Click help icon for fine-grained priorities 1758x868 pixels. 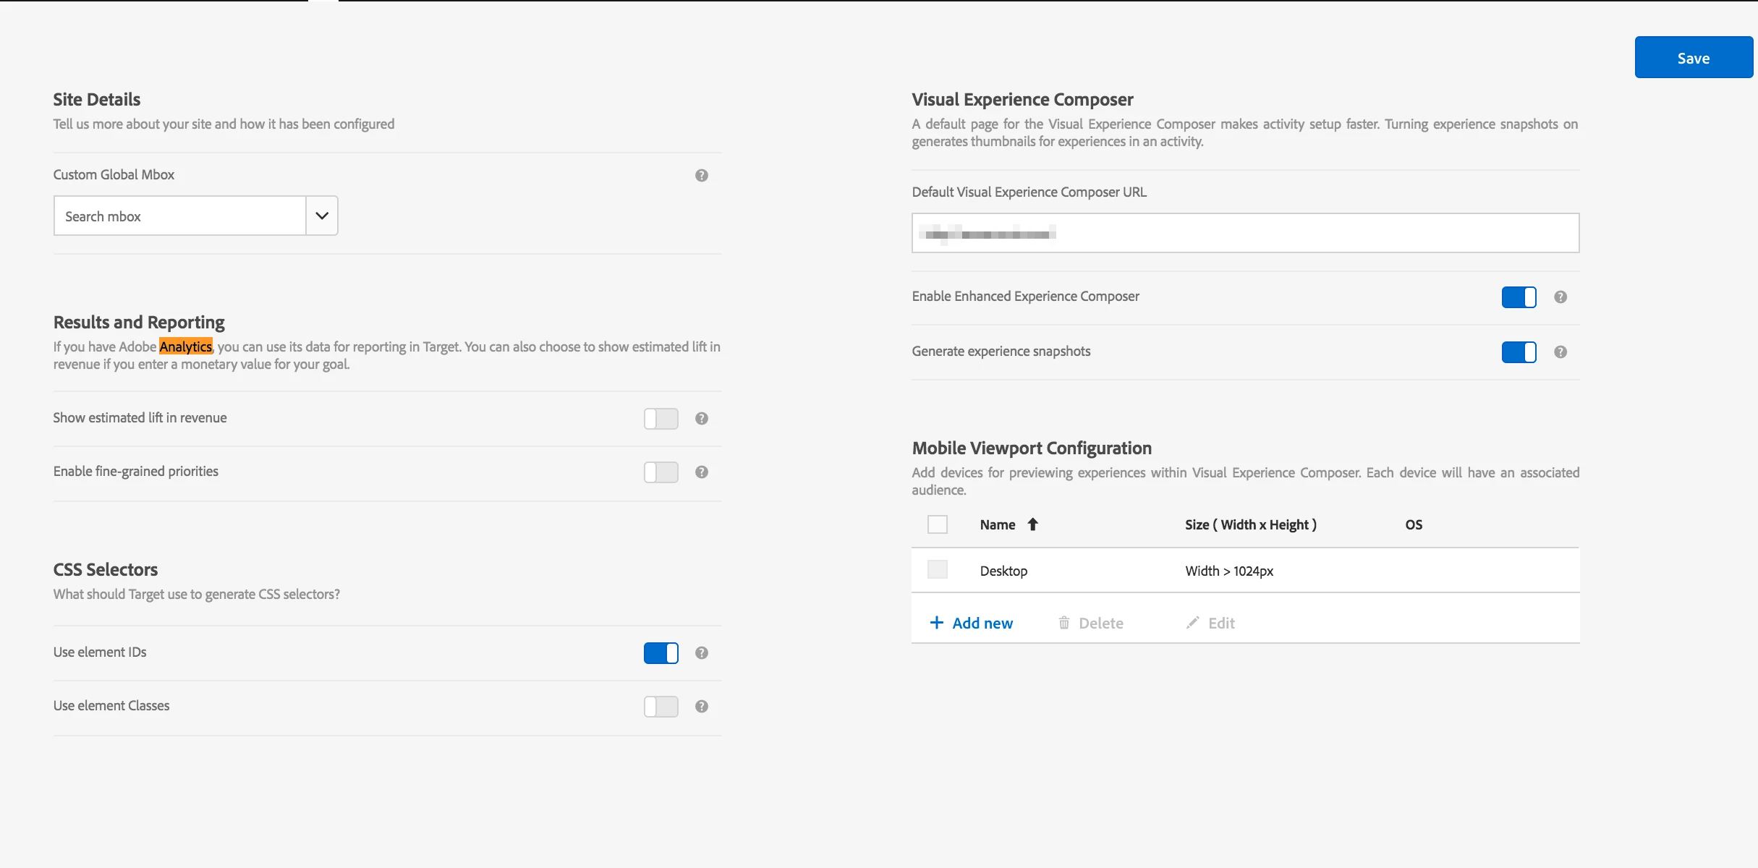tap(701, 472)
